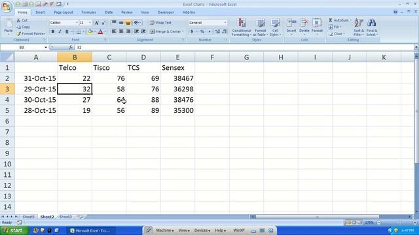Open the font color dropdown arrow
The image size is (419, 235).
pyautogui.click(x=105, y=32)
